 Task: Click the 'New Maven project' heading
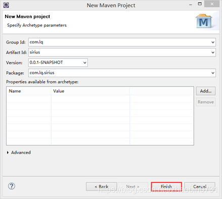pyautogui.click(x=27, y=17)
